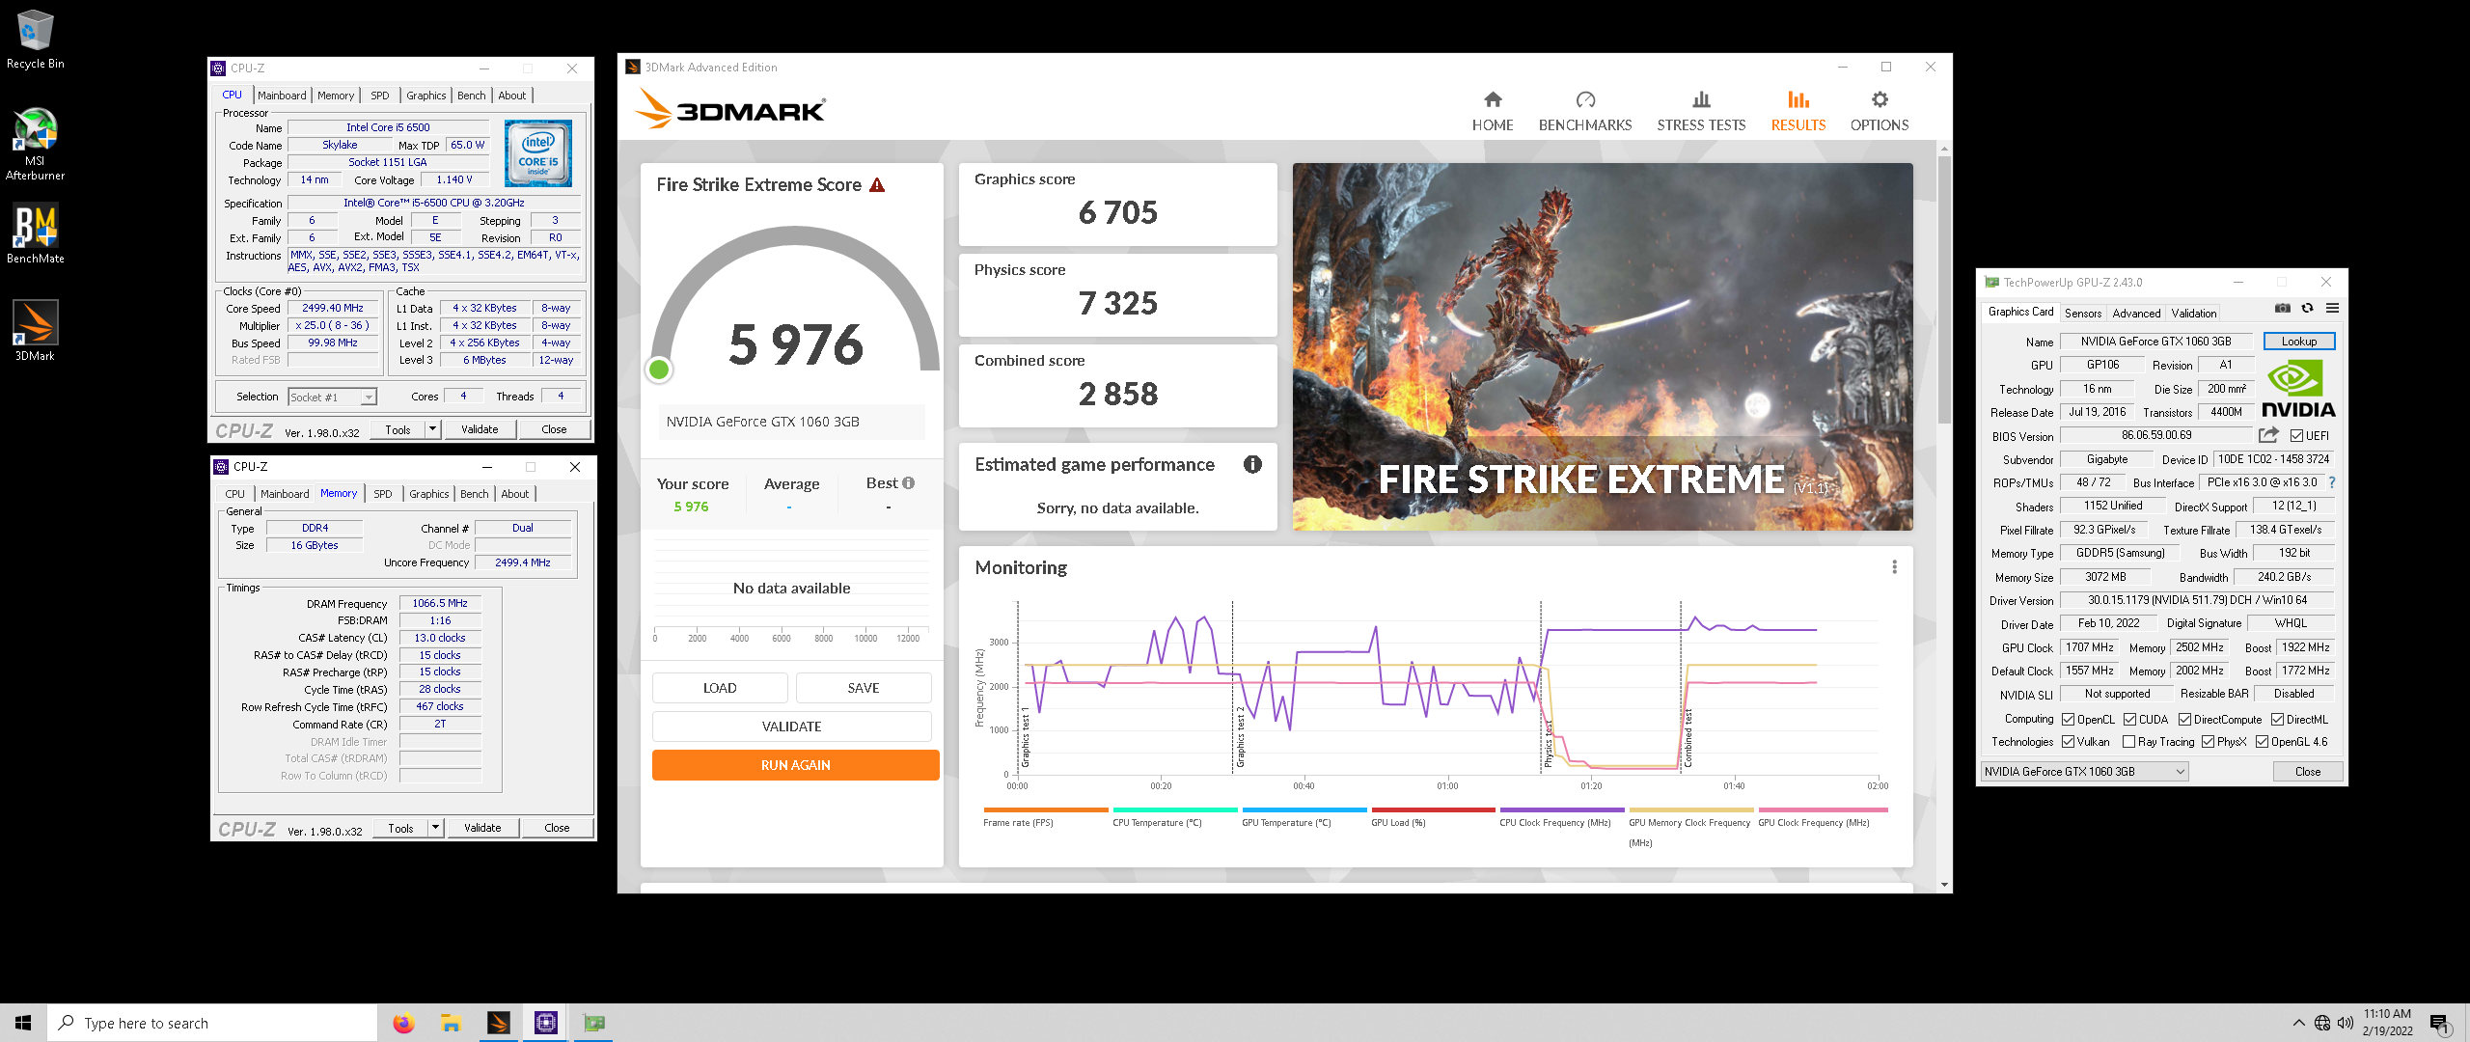Click the green marker on the score gauge
This screenshot has width=2470, height=1042.
[x=659, y=370]
